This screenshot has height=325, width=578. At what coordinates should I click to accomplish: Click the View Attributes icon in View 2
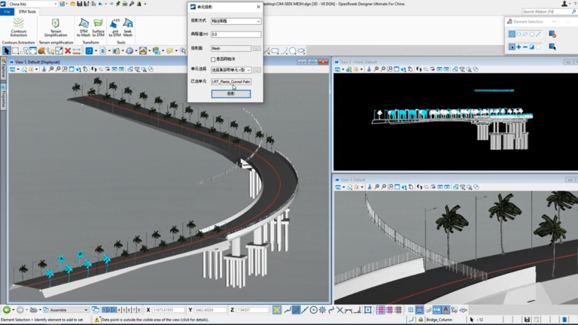tap(338, 69)
